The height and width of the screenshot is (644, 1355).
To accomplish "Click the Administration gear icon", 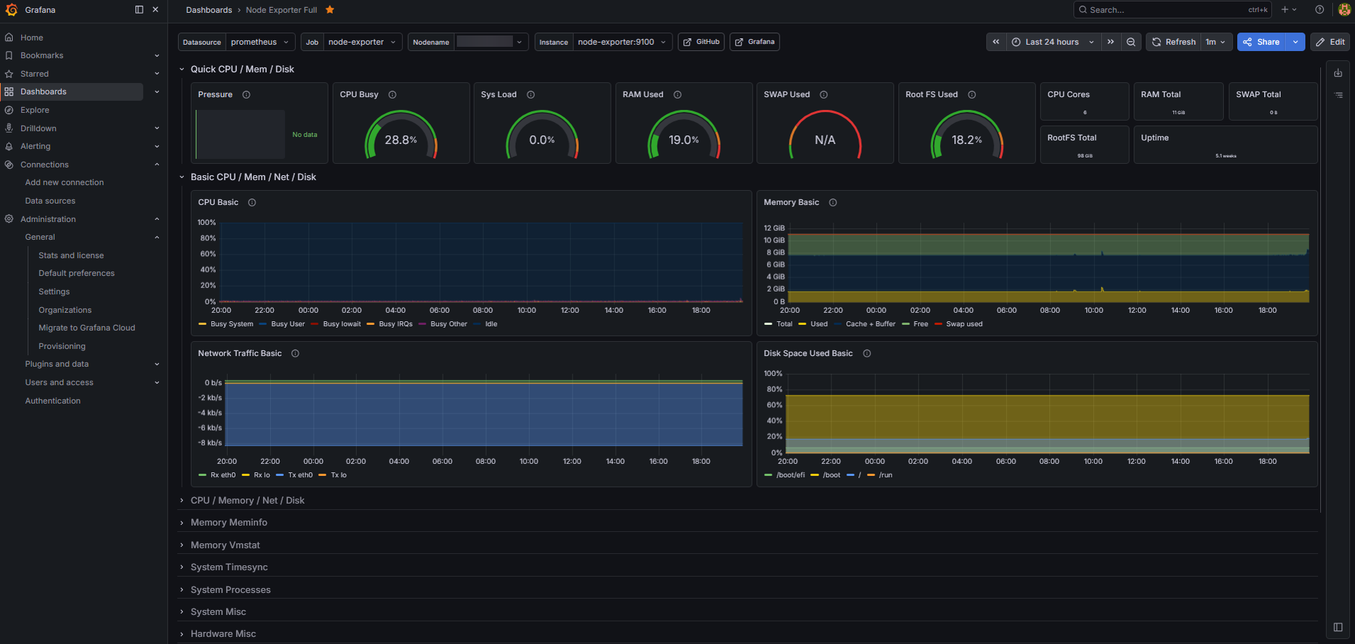I will coord(9,219).
